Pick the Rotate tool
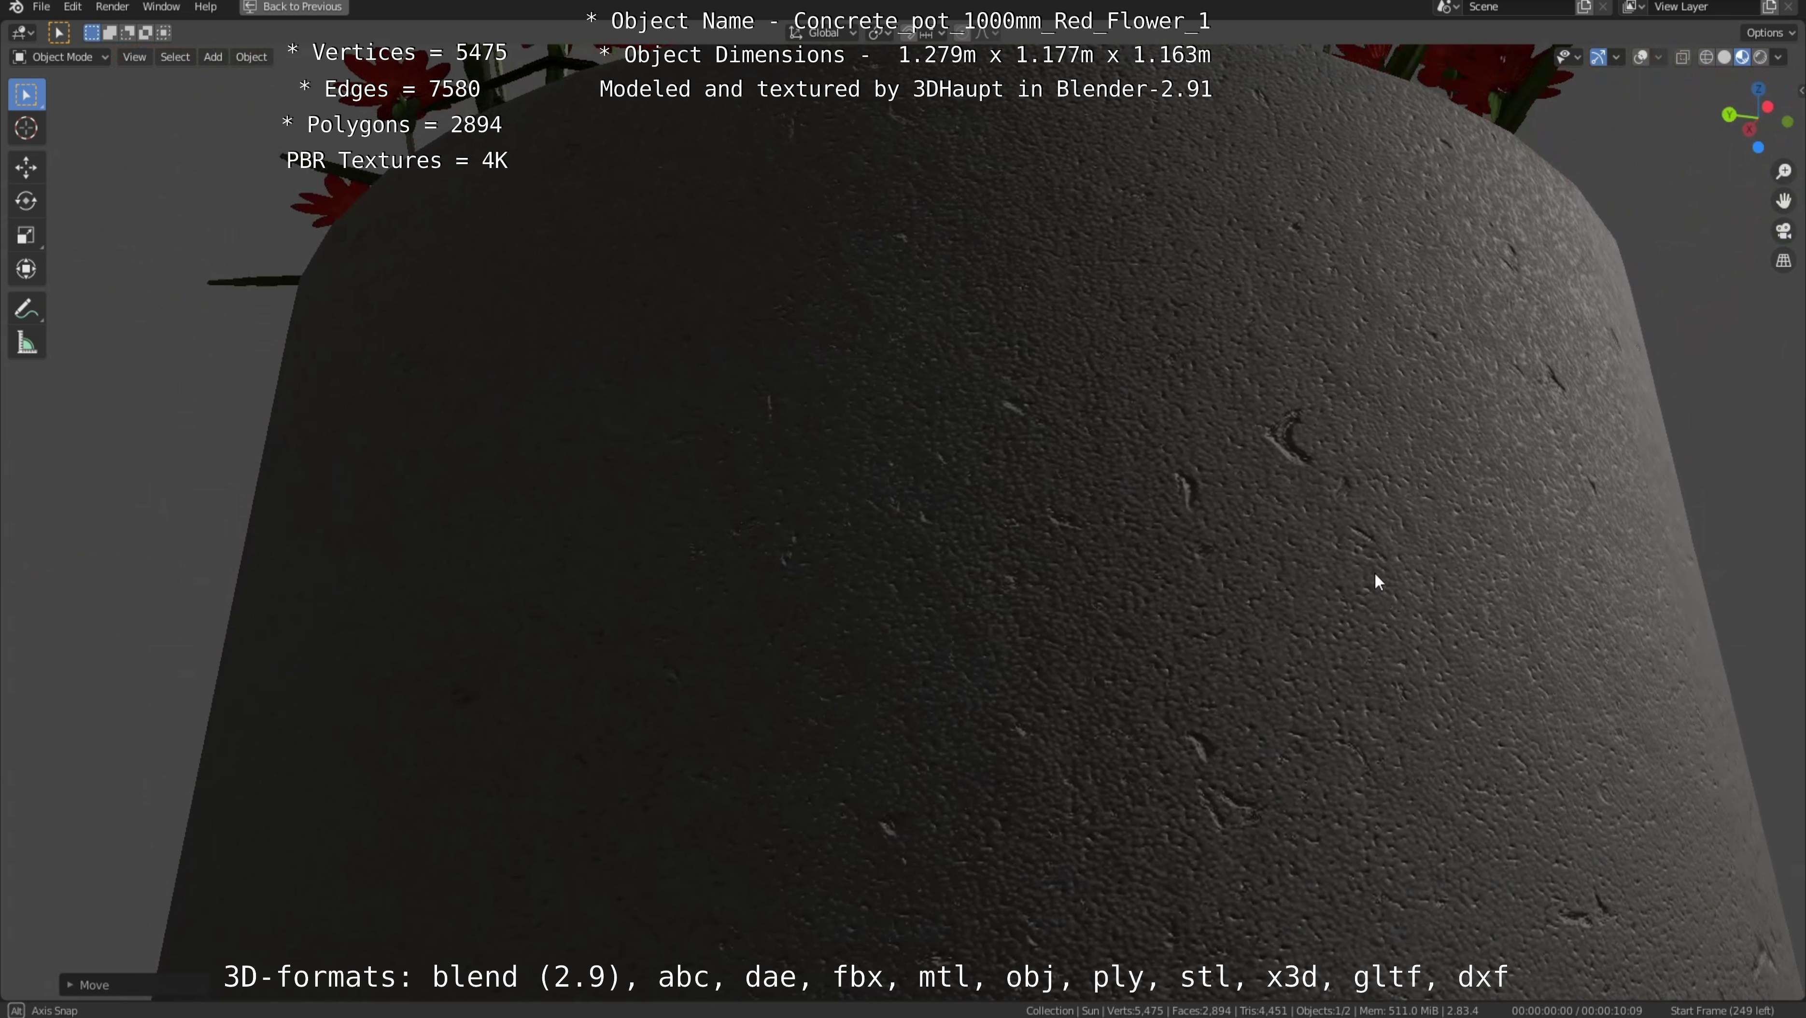 pyautogui.click(x=26, y=202)
